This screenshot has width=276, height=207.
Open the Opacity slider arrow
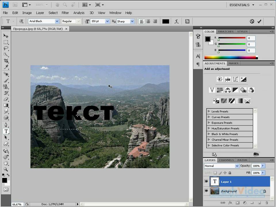coord(263,166)
